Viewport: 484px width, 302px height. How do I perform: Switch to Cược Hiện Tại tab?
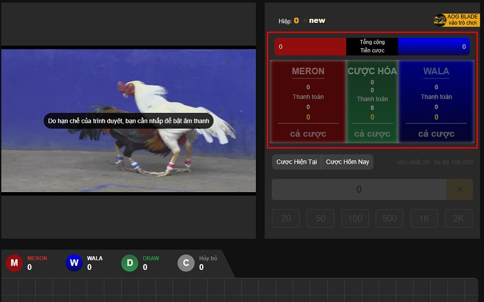(296, 162)
